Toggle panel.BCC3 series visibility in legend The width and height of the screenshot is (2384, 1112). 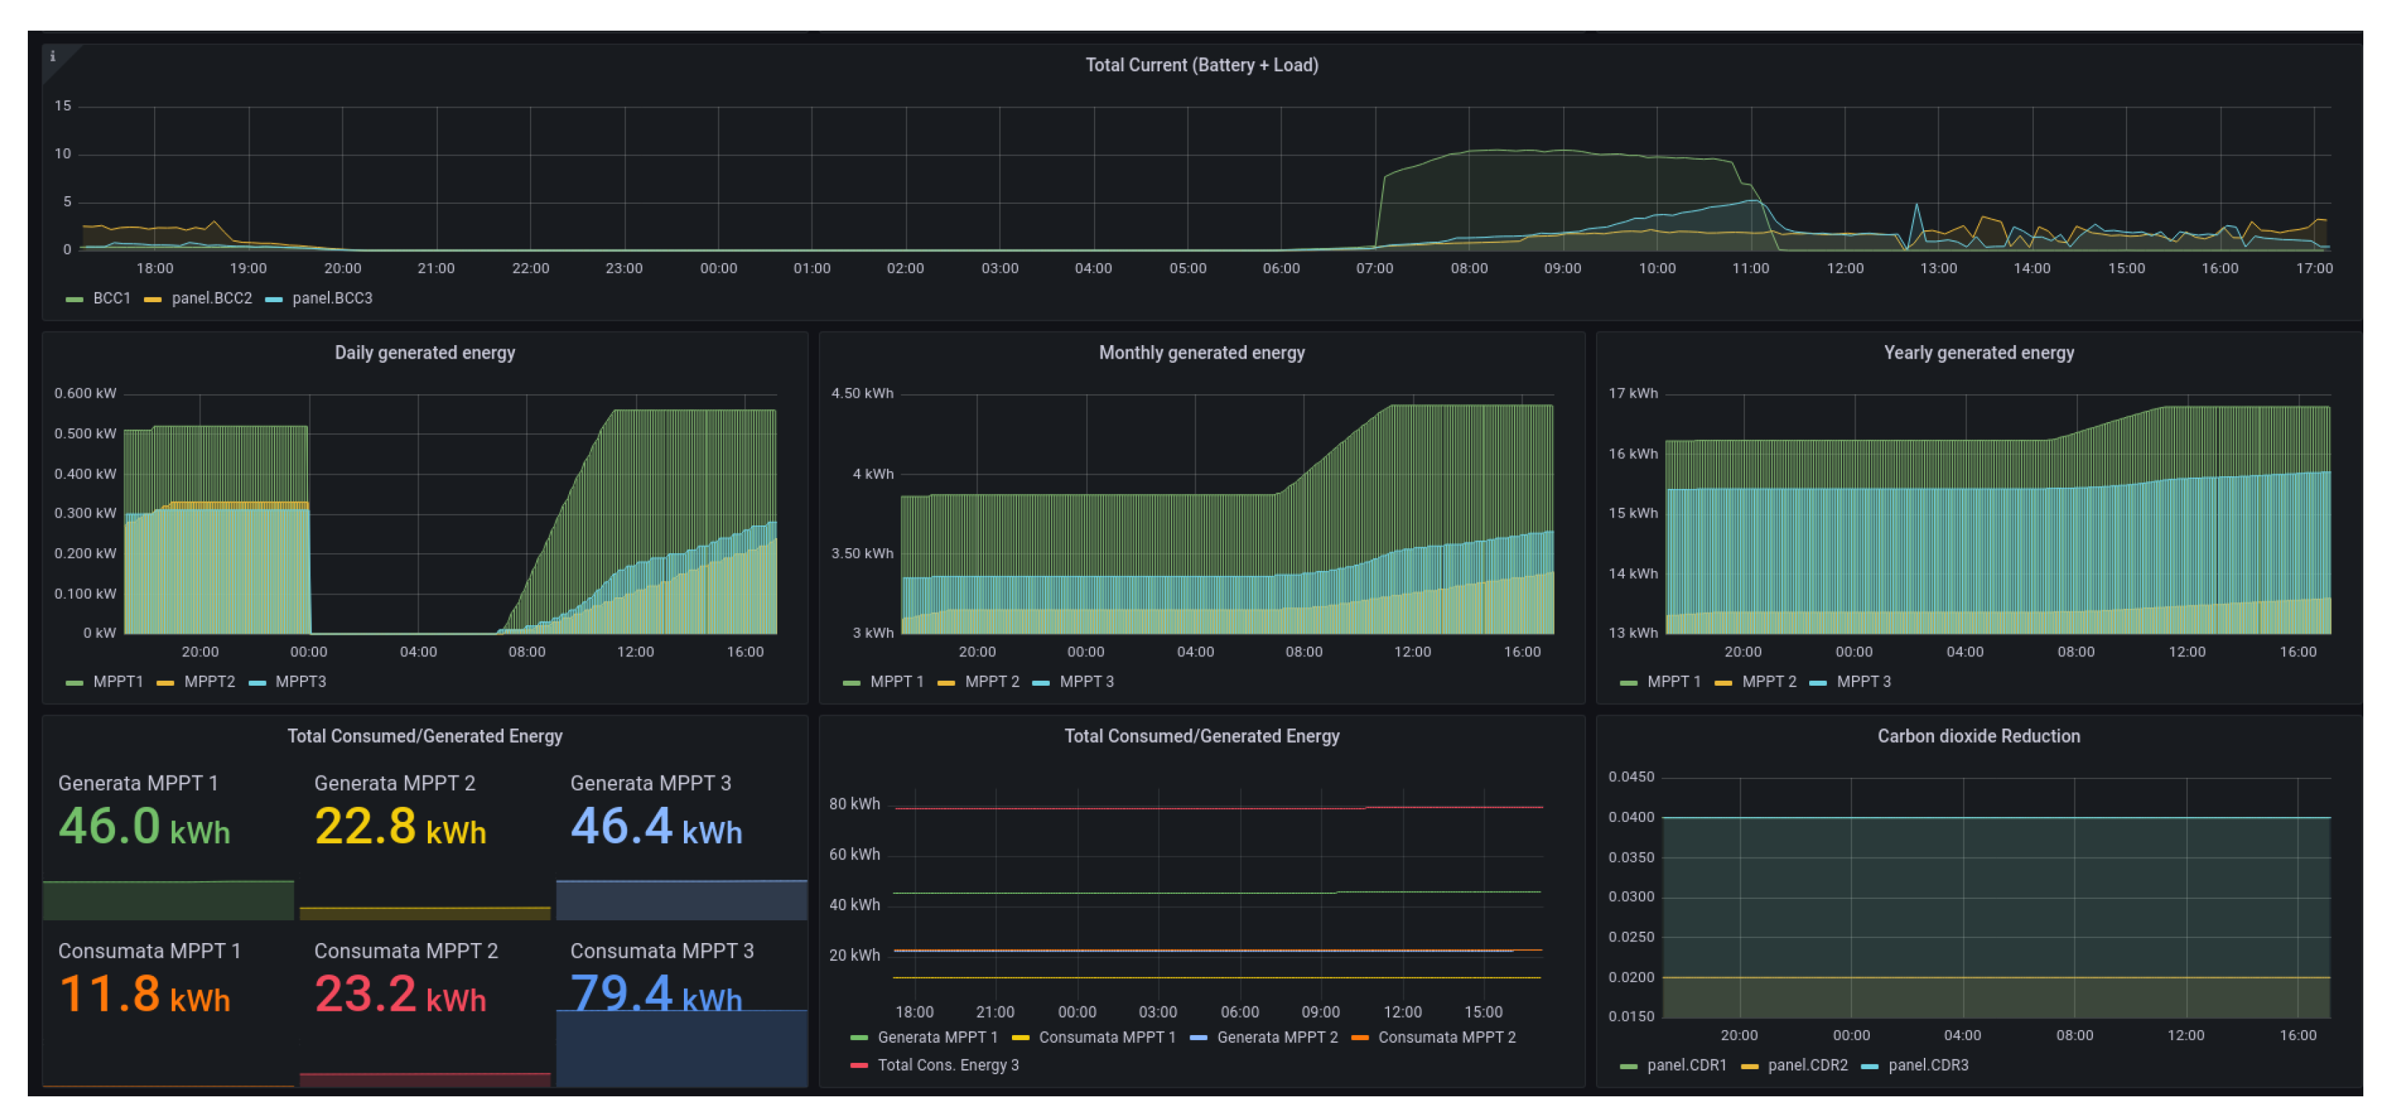point(332,298)
